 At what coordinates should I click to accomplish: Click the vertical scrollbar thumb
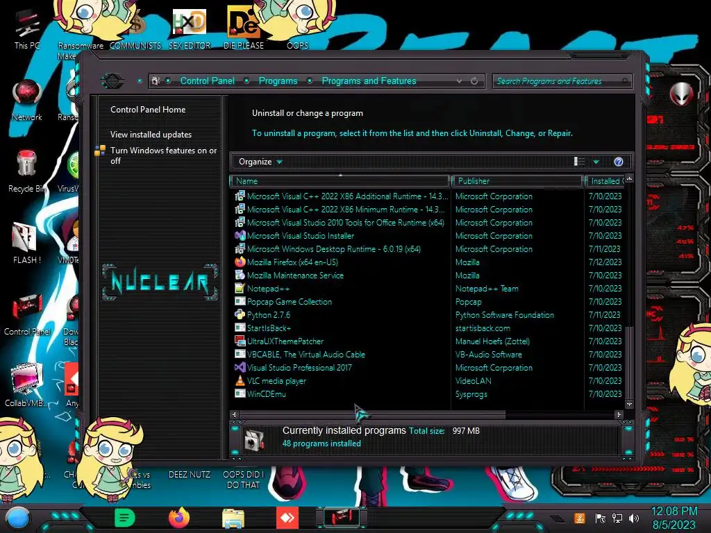[629, 362]
